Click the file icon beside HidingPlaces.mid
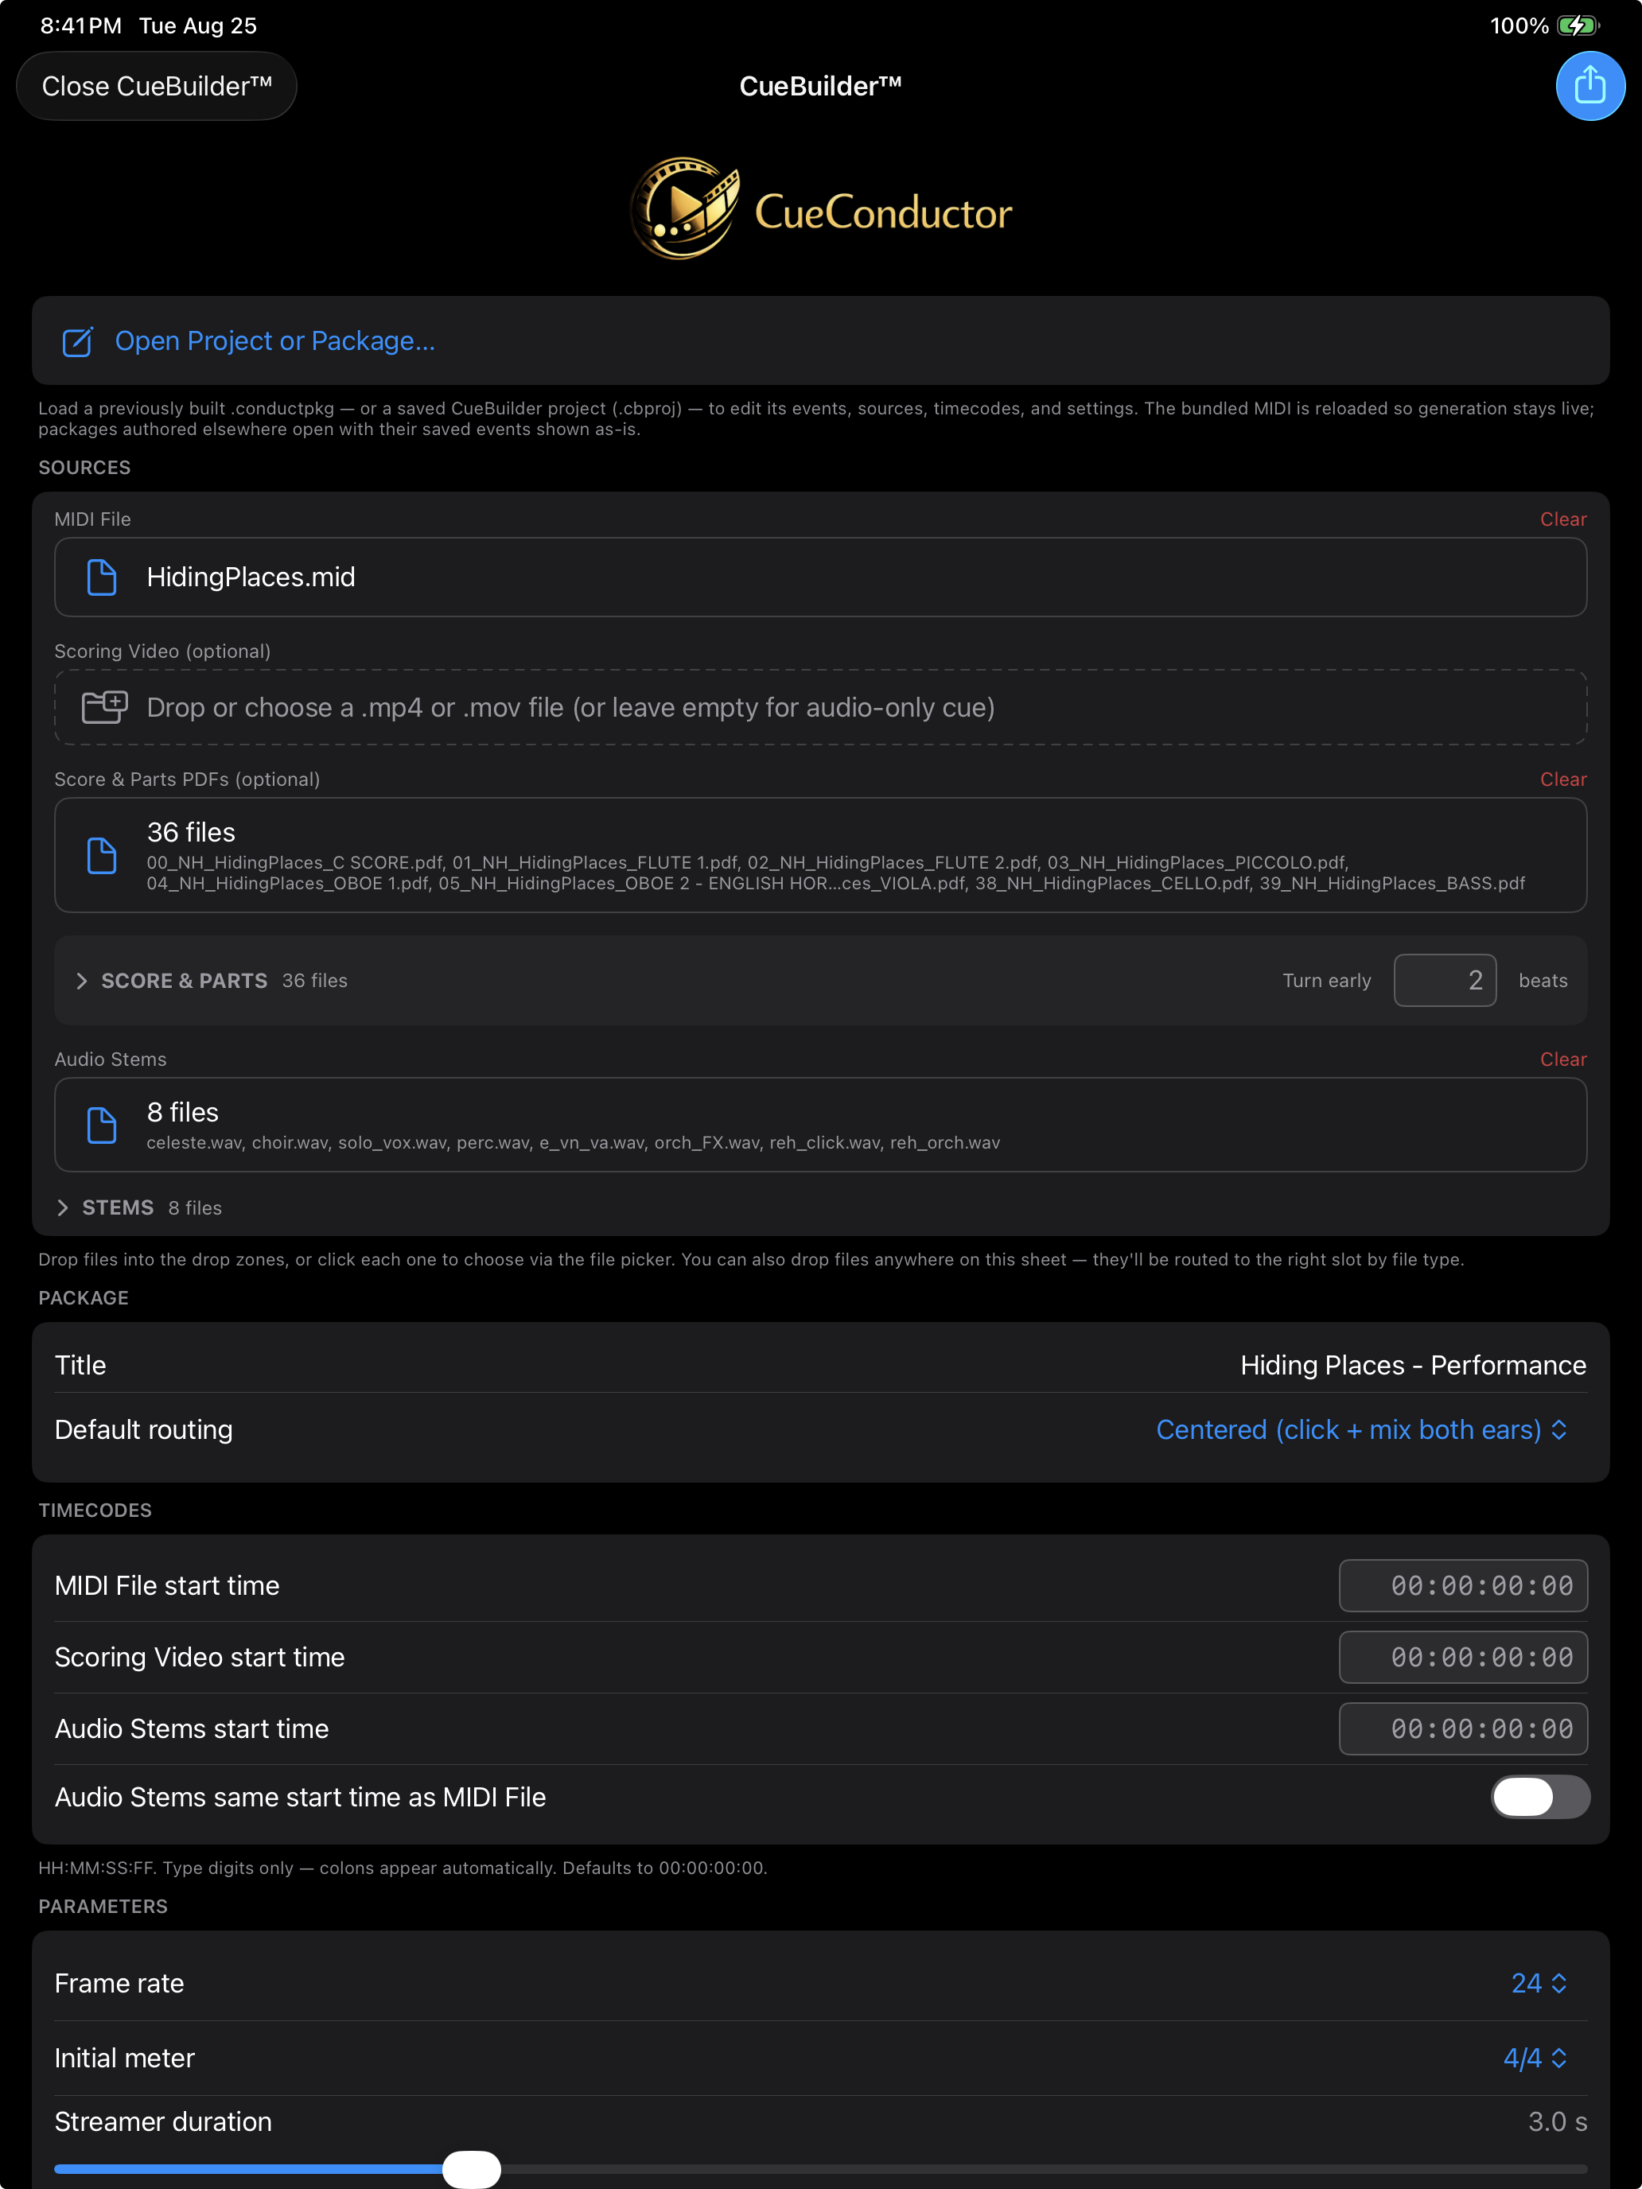The height and width of the screenshot is (2189, 1642). (x=102, y=577)
